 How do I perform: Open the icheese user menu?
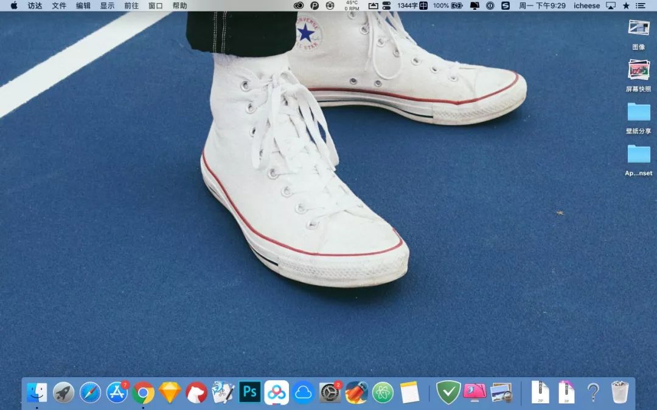click(x=586, y=5)
